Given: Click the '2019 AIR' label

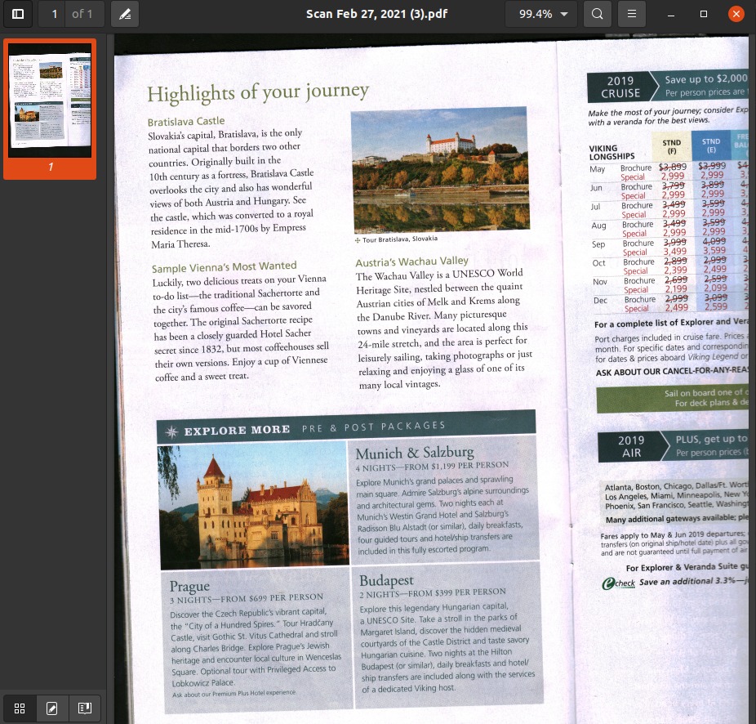Looking at the screenshot, I should click(631, 446).
